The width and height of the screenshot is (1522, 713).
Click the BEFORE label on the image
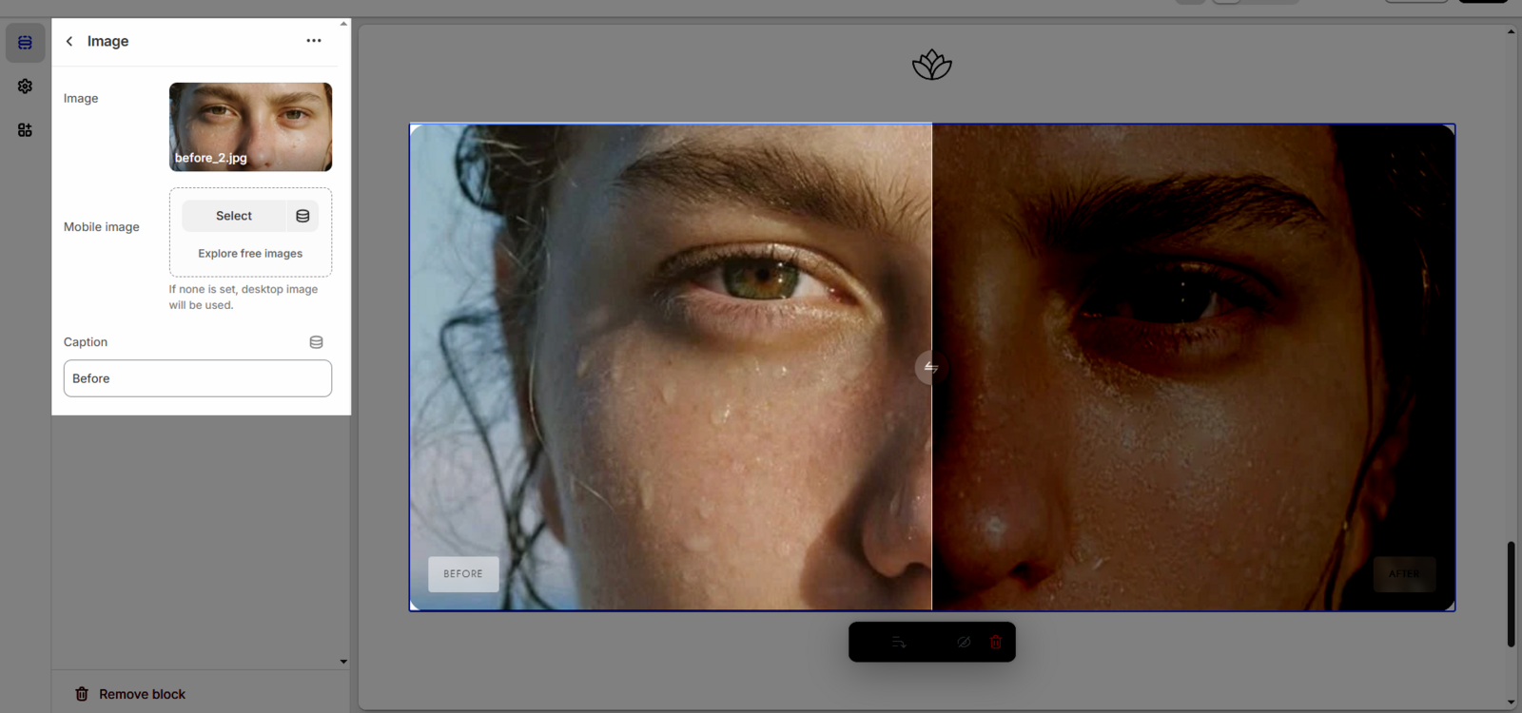463,574
